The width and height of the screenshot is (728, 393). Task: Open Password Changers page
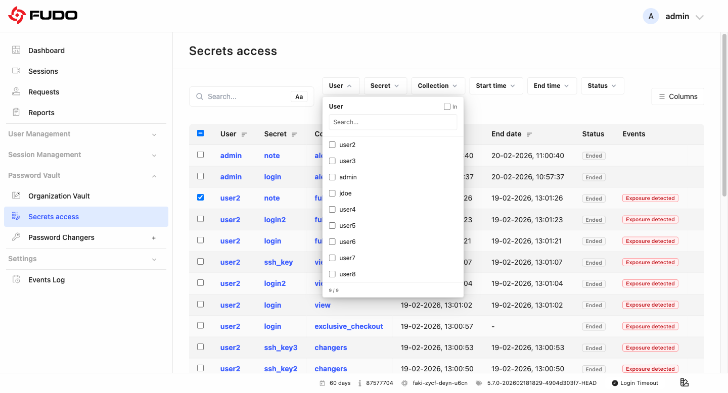[61, 237]
